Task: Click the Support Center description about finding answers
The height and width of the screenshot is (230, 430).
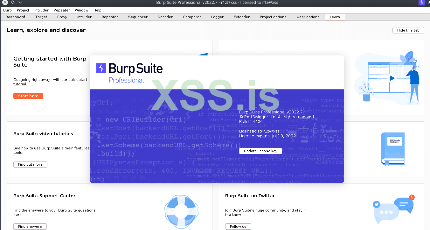Action: click(54, 212)
